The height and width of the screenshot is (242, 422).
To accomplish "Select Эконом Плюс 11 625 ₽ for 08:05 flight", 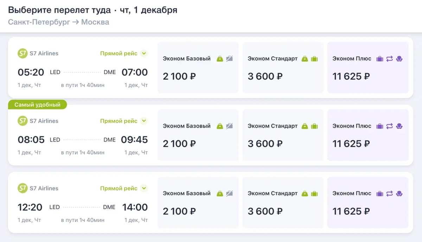I will (x=368, y=136).
